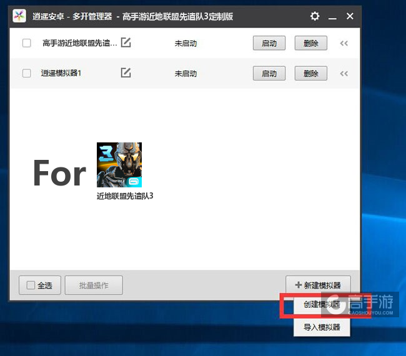Click the 近地联盟先遣队3 caption under icon

click(125, 196)
